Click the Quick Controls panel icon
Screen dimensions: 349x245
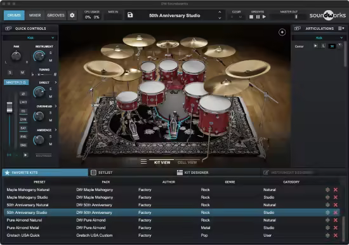click(8, 29)
